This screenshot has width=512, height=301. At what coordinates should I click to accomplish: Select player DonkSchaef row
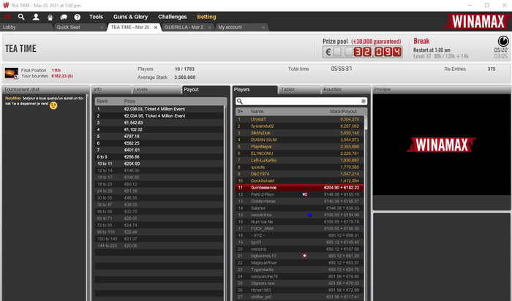click(x=299, y=181)
